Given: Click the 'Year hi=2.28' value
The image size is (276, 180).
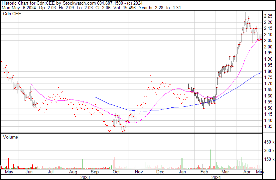Looking at the screenshot, I should pyautogui.click(x=151, y=8).
